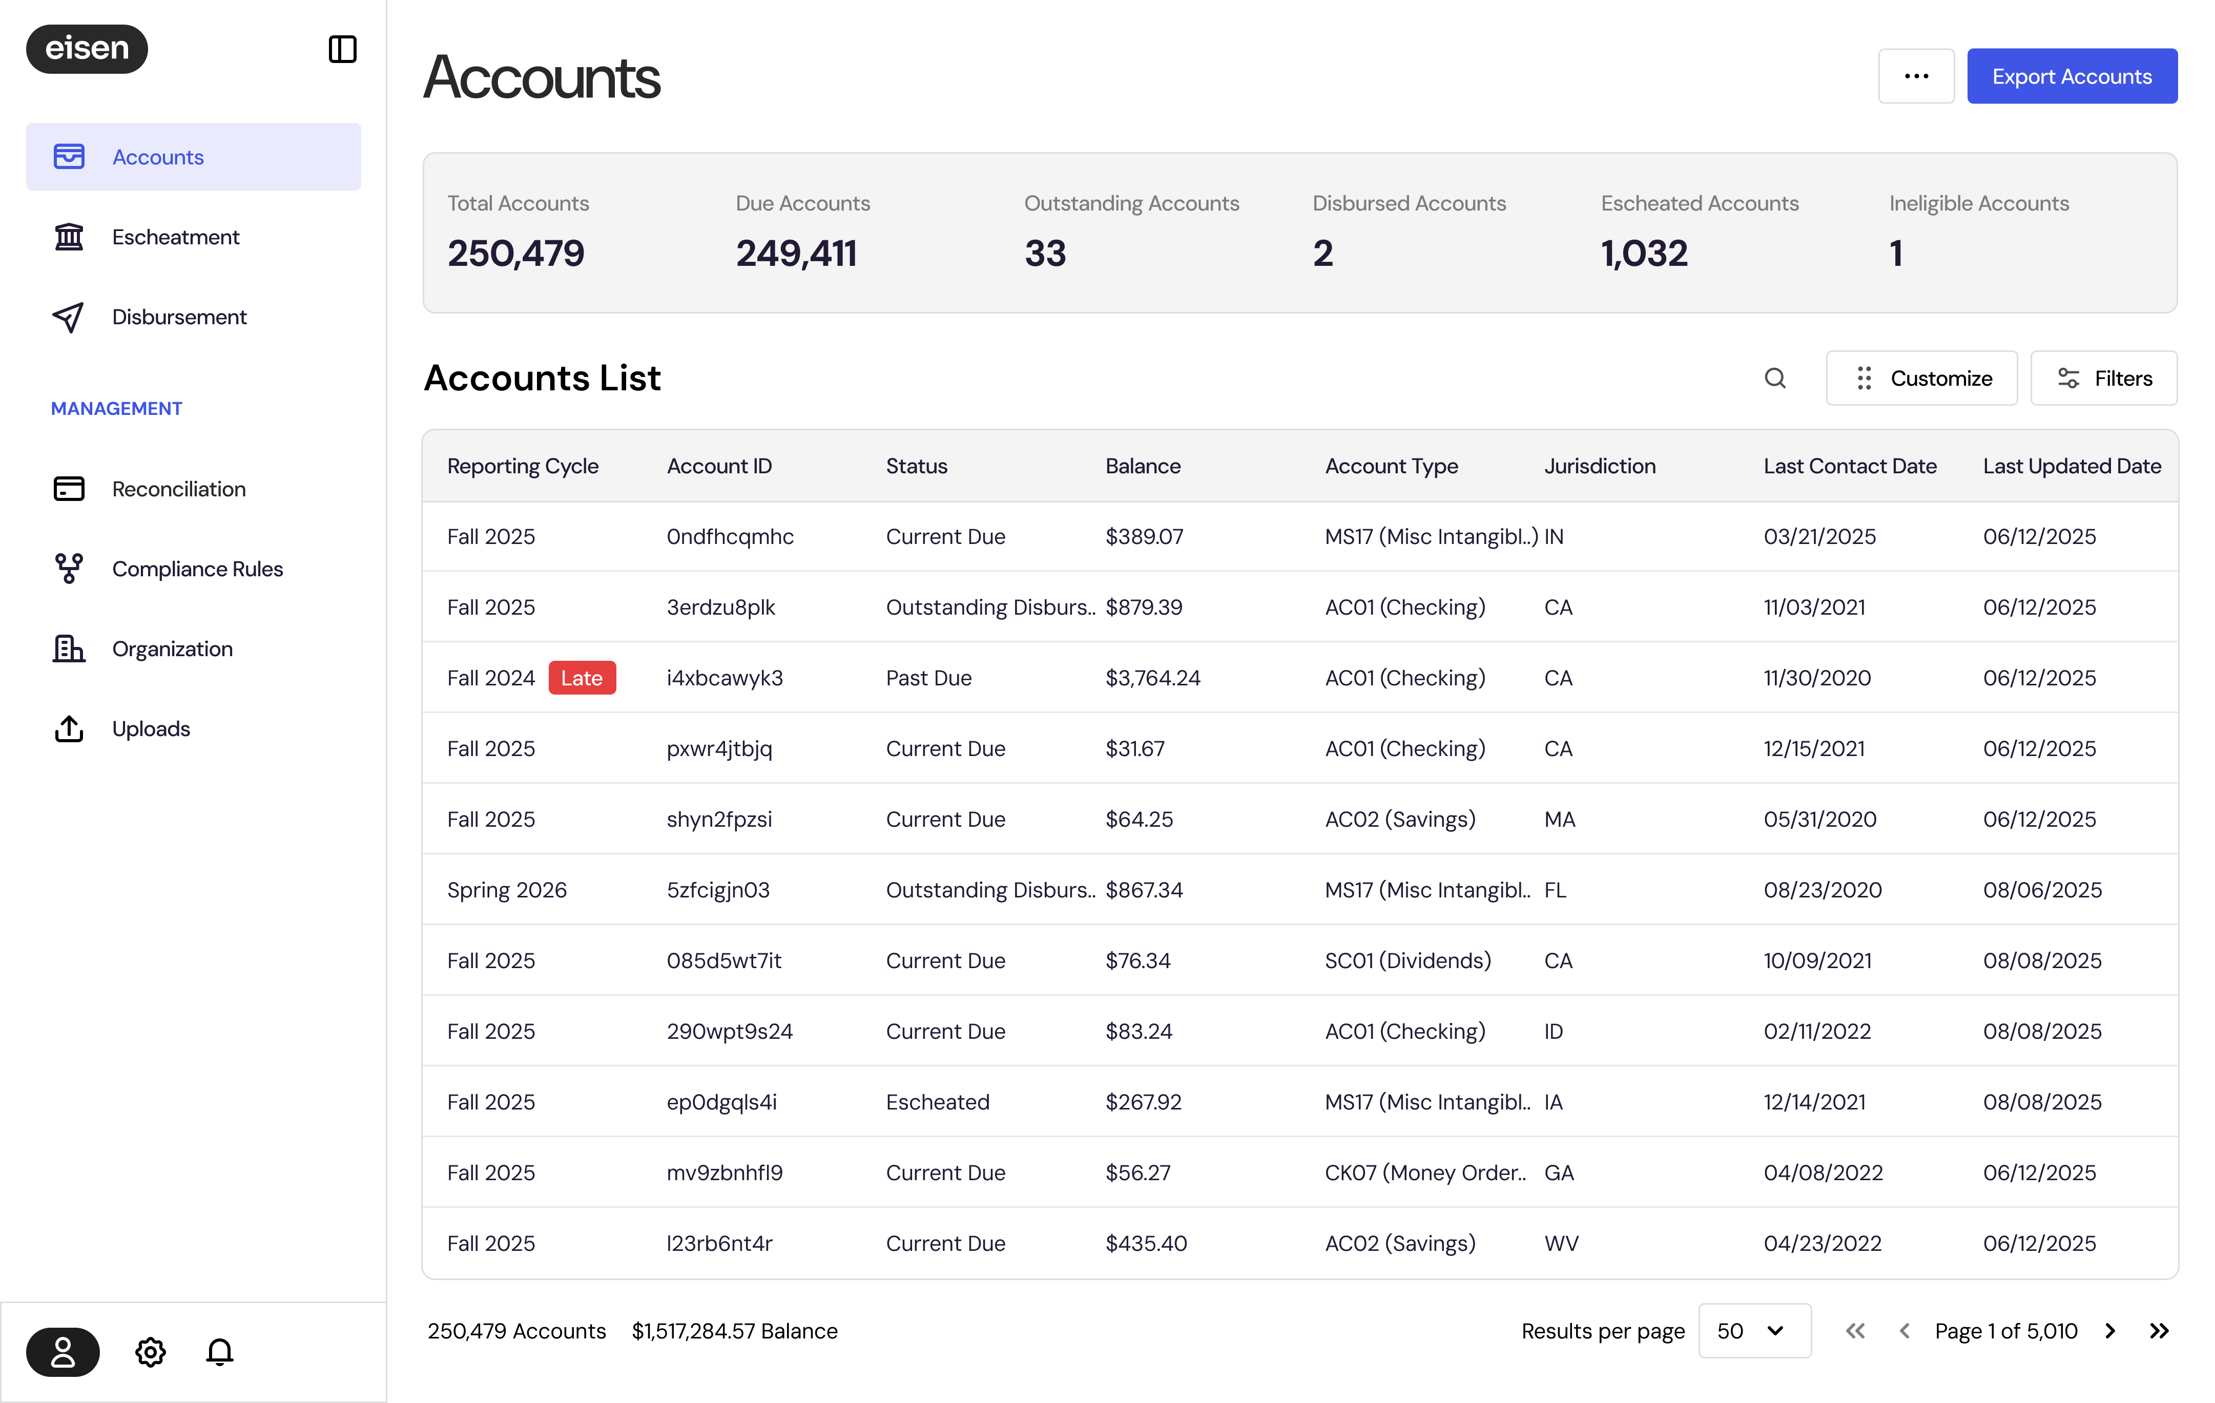2215x1403 pixels.
Task: Collapse the sidebar panel icon
Action: click(342, 49)
